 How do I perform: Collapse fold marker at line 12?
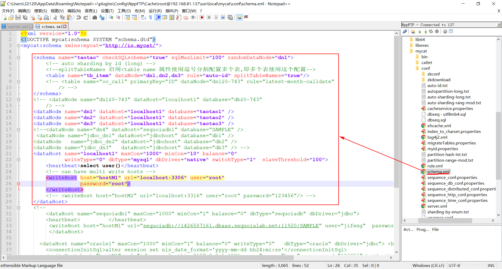pyautogui.click(x=19, y=100)
